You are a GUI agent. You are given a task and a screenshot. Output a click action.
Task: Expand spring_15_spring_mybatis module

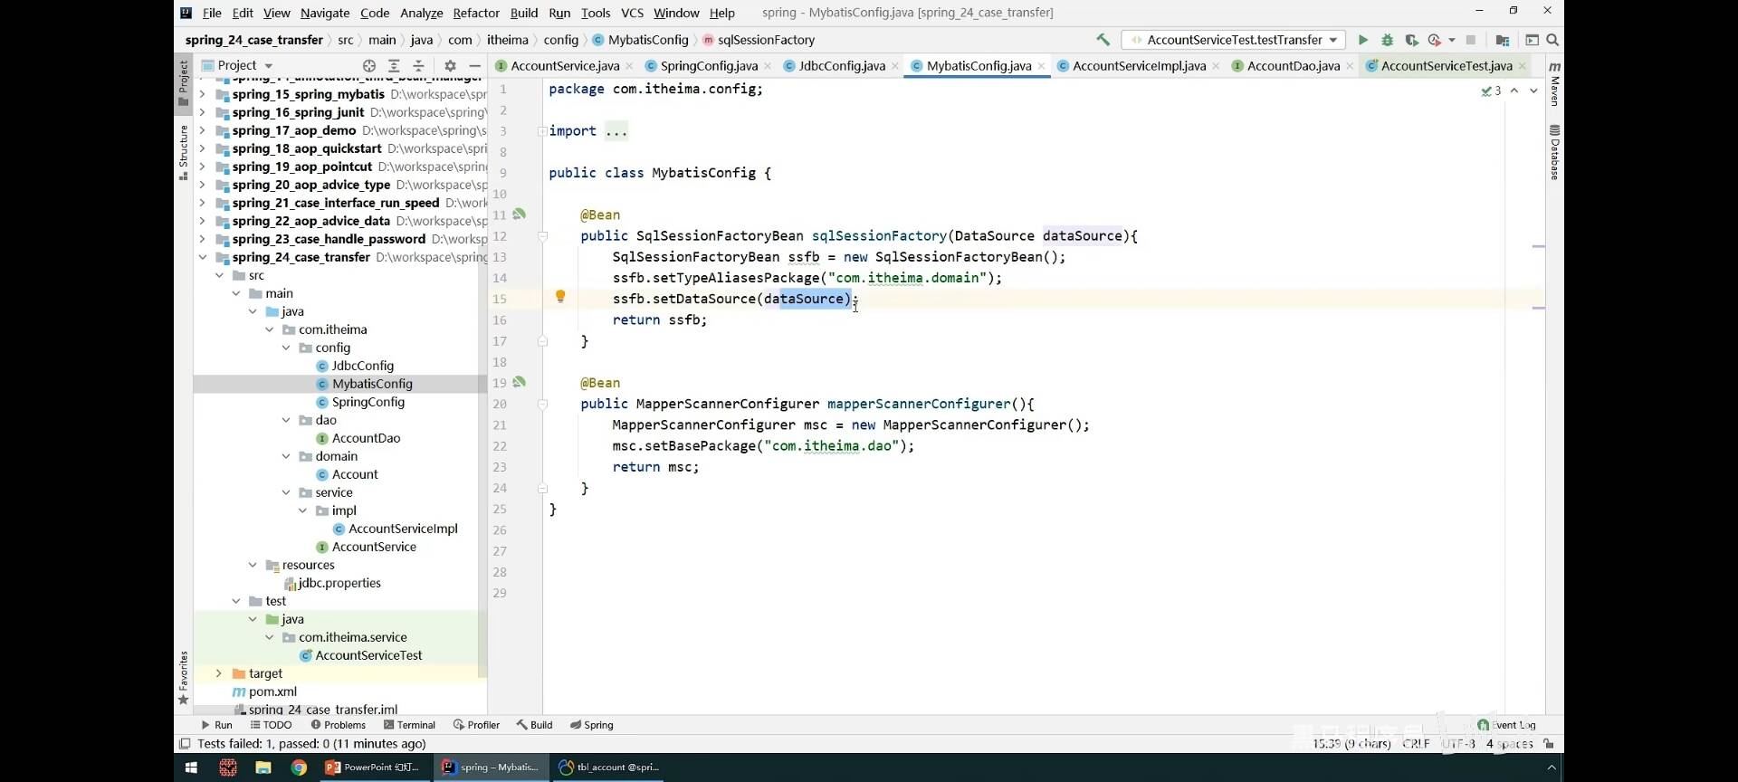(203, 94)
